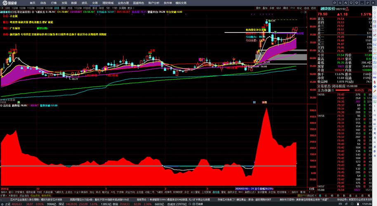Switch chart period to 60分钟

(49, 8)
